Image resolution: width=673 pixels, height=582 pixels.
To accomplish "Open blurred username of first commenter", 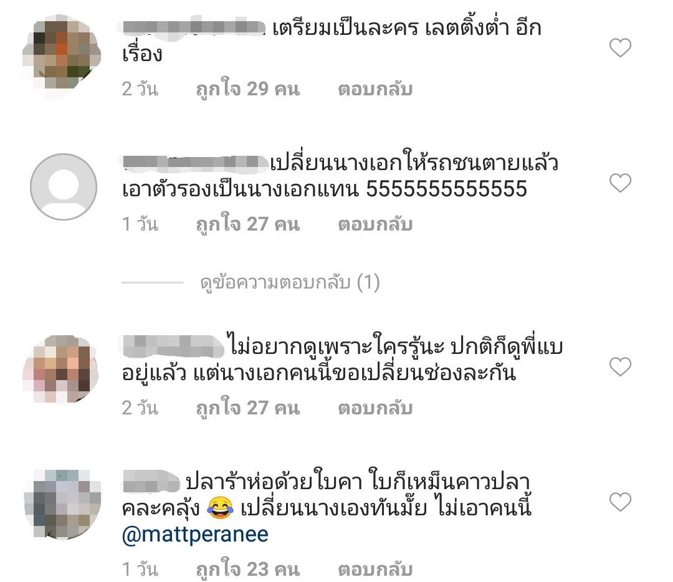I will [x=194, y=28].
